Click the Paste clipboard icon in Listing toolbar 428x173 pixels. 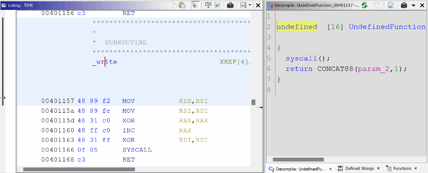pos(182,5)
